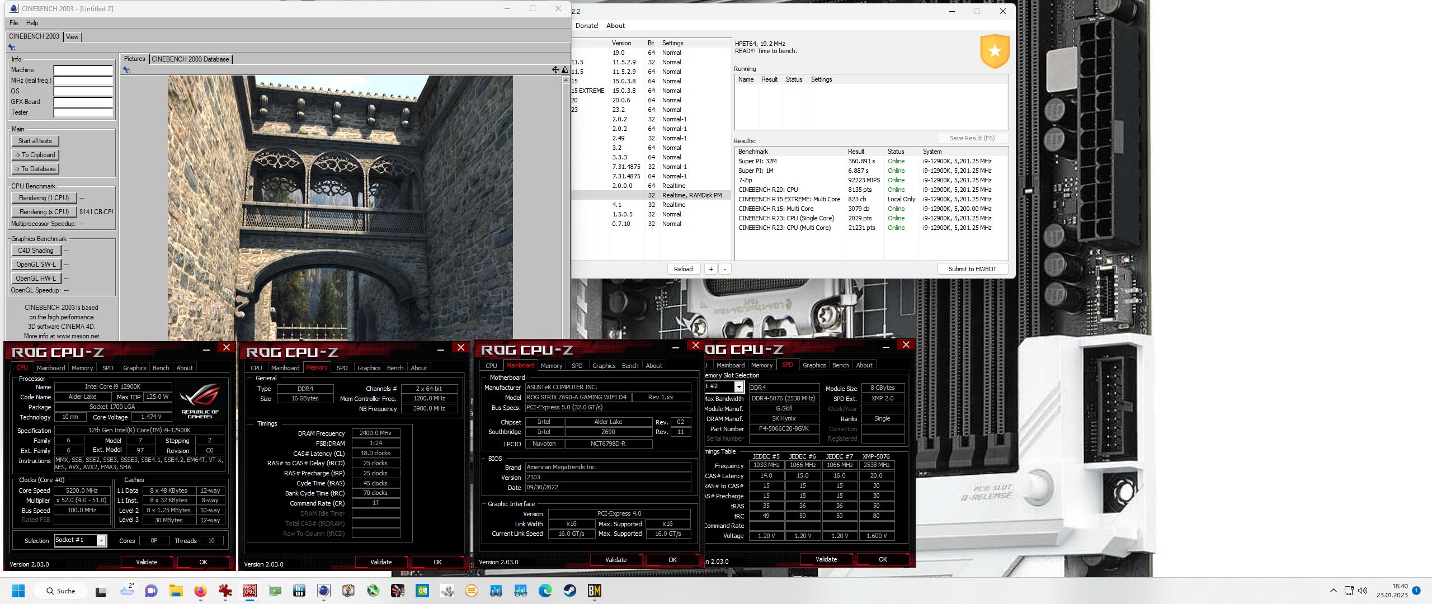Open Bench tab in CPU-Z Memory window
This screenshot has height=604, width=1432.
point(395,368)
